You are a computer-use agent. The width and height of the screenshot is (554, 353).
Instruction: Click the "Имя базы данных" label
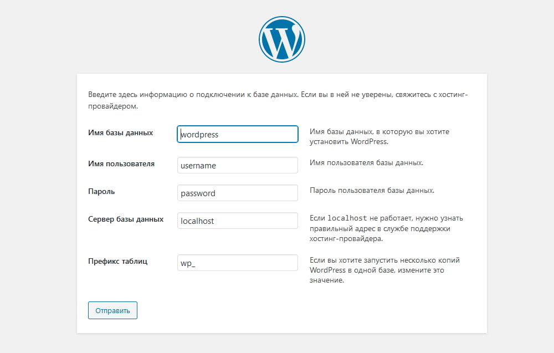tap(120, 133)
